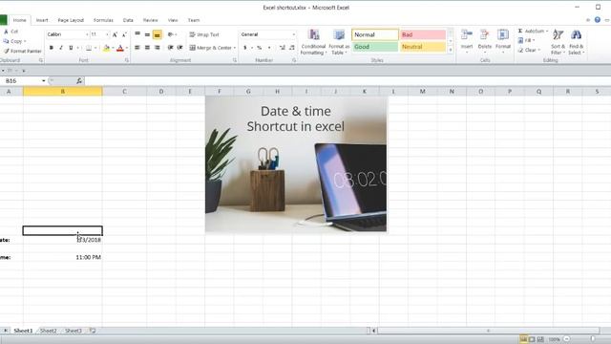Toggle Align Text Right

pyautogui.click(x=157, y=48)
